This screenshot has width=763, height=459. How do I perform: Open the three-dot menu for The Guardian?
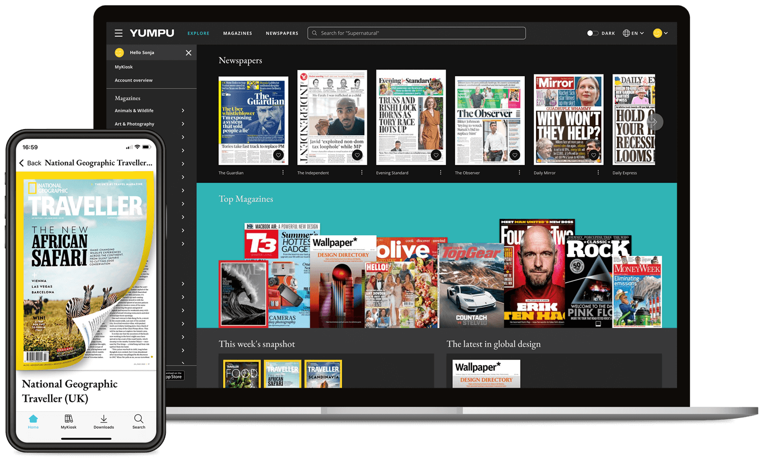[x=283, y=172]
